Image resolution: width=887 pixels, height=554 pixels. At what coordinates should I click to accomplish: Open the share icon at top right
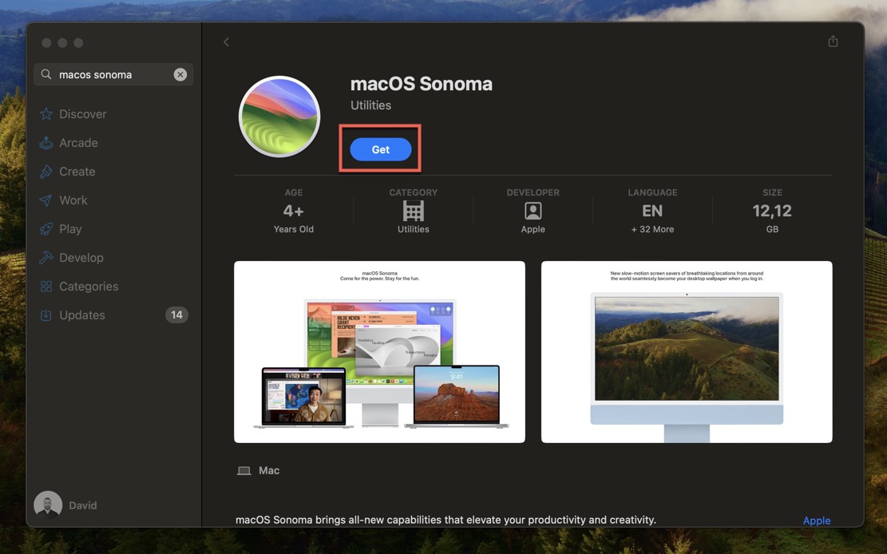833,42
